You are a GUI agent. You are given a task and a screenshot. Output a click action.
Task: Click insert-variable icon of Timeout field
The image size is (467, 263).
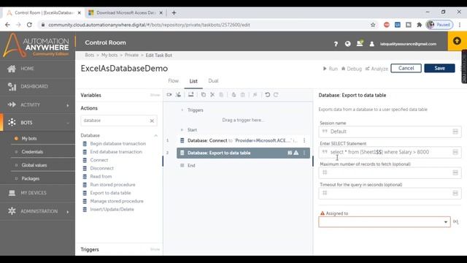(455, 193)
